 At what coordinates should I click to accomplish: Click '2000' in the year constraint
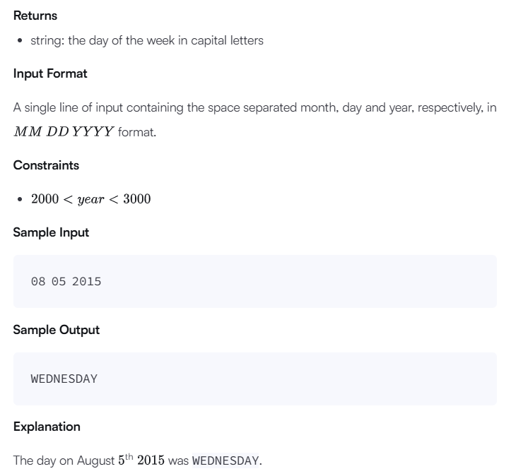pyautogui.click(x=45, y=199)
